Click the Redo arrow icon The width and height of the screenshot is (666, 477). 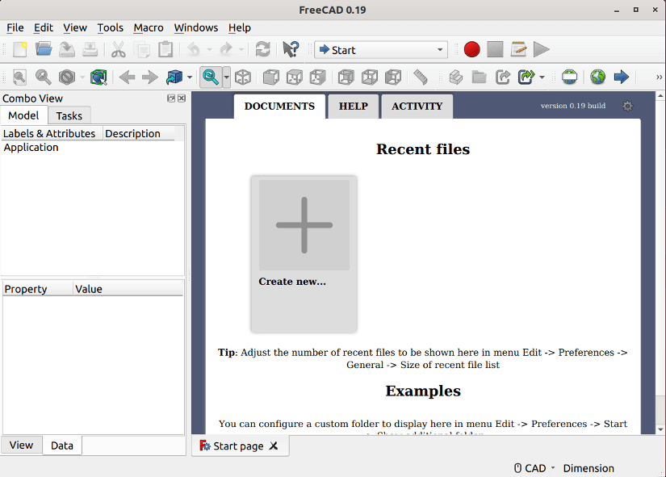coord(226,50)
